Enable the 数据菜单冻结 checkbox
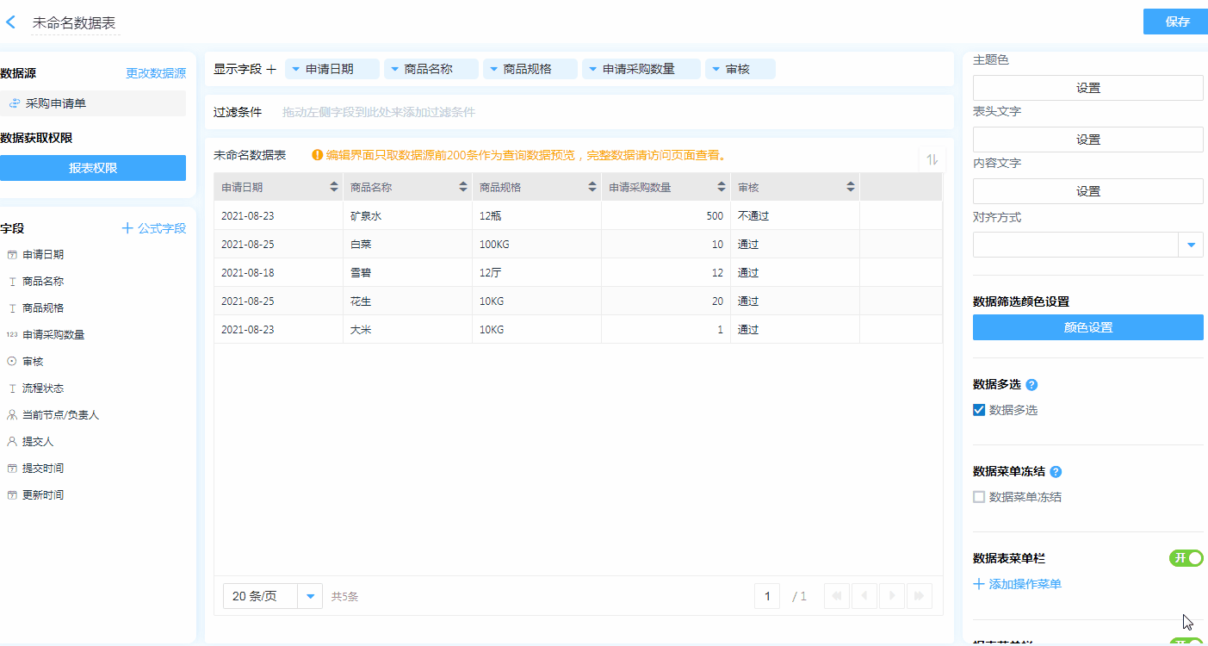Image resolution: width=1208 pixels, height=646 pixels. point(979,497)
